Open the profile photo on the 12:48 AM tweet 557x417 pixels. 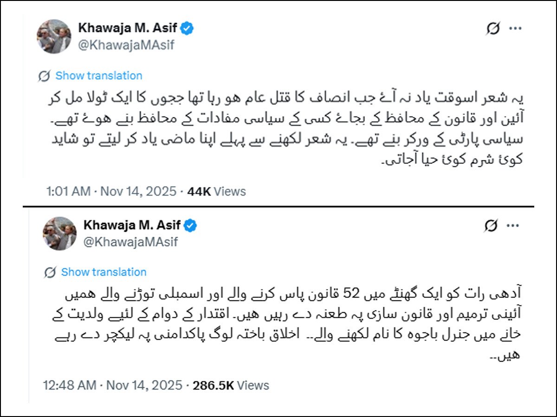(x=60, y=234)
